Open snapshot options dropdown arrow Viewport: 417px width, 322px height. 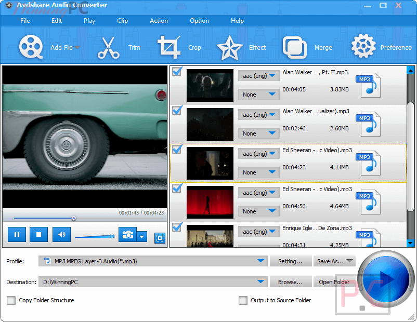pyautogui.click(x=142, y=236)
